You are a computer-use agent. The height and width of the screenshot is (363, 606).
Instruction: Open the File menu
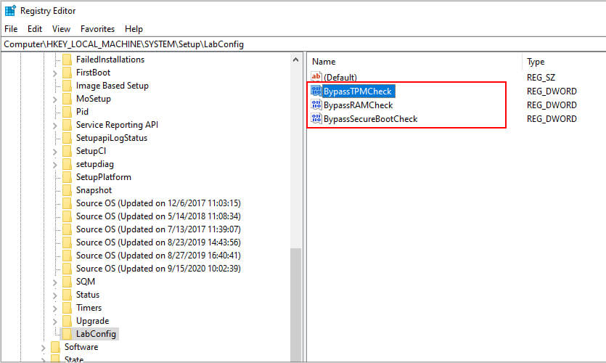(11, 29)
